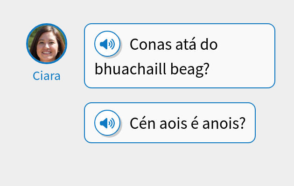Click the word 'do' in first bubble
294x186 pixels.
pos(209,44)
